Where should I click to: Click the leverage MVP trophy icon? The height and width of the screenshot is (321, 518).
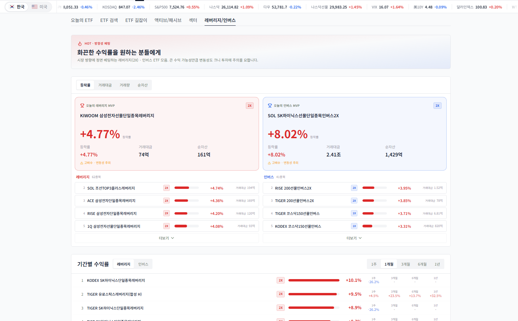tap(82, 105)
